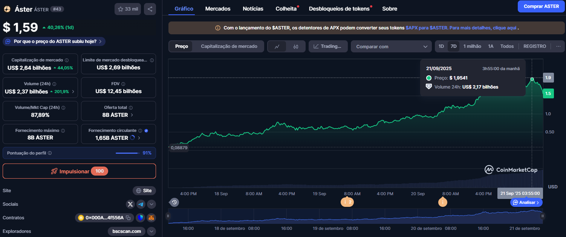Open info icon for Fornecimento circulante
The image size is (566, 237).
coord(140,130)
